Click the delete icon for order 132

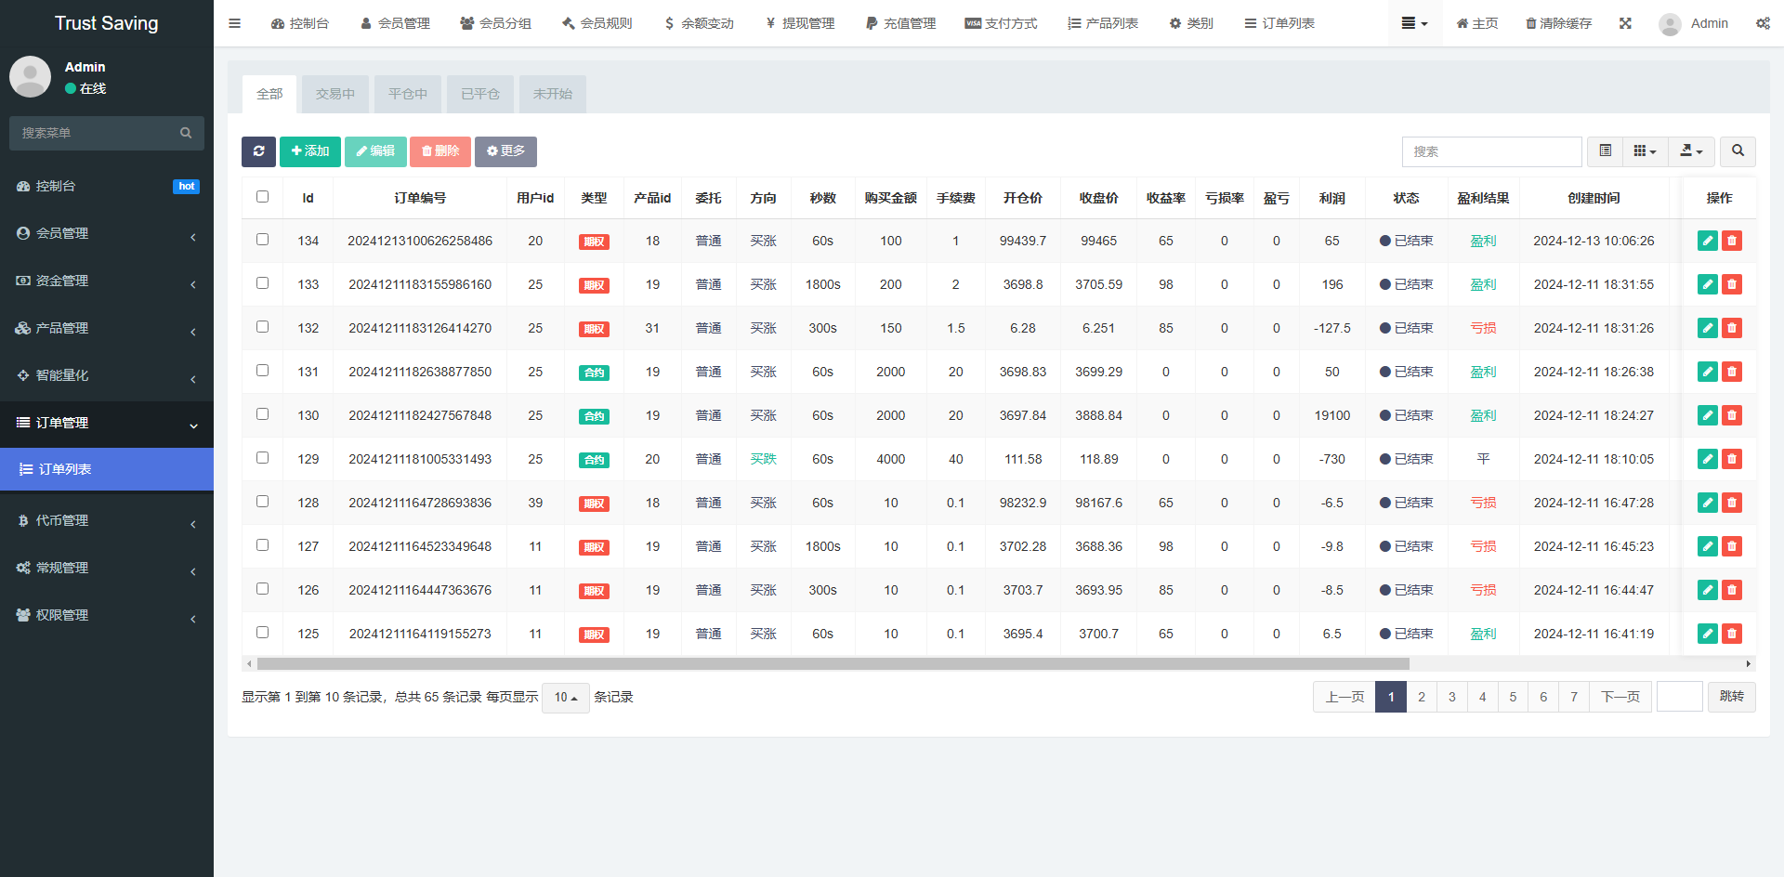click(x=1732, y=328)
